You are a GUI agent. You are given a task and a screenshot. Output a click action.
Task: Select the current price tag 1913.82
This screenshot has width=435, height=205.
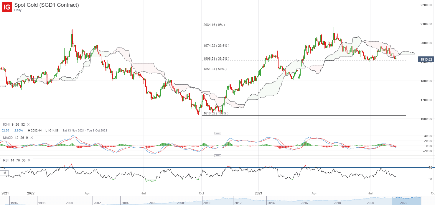click(x=426, y=60)
